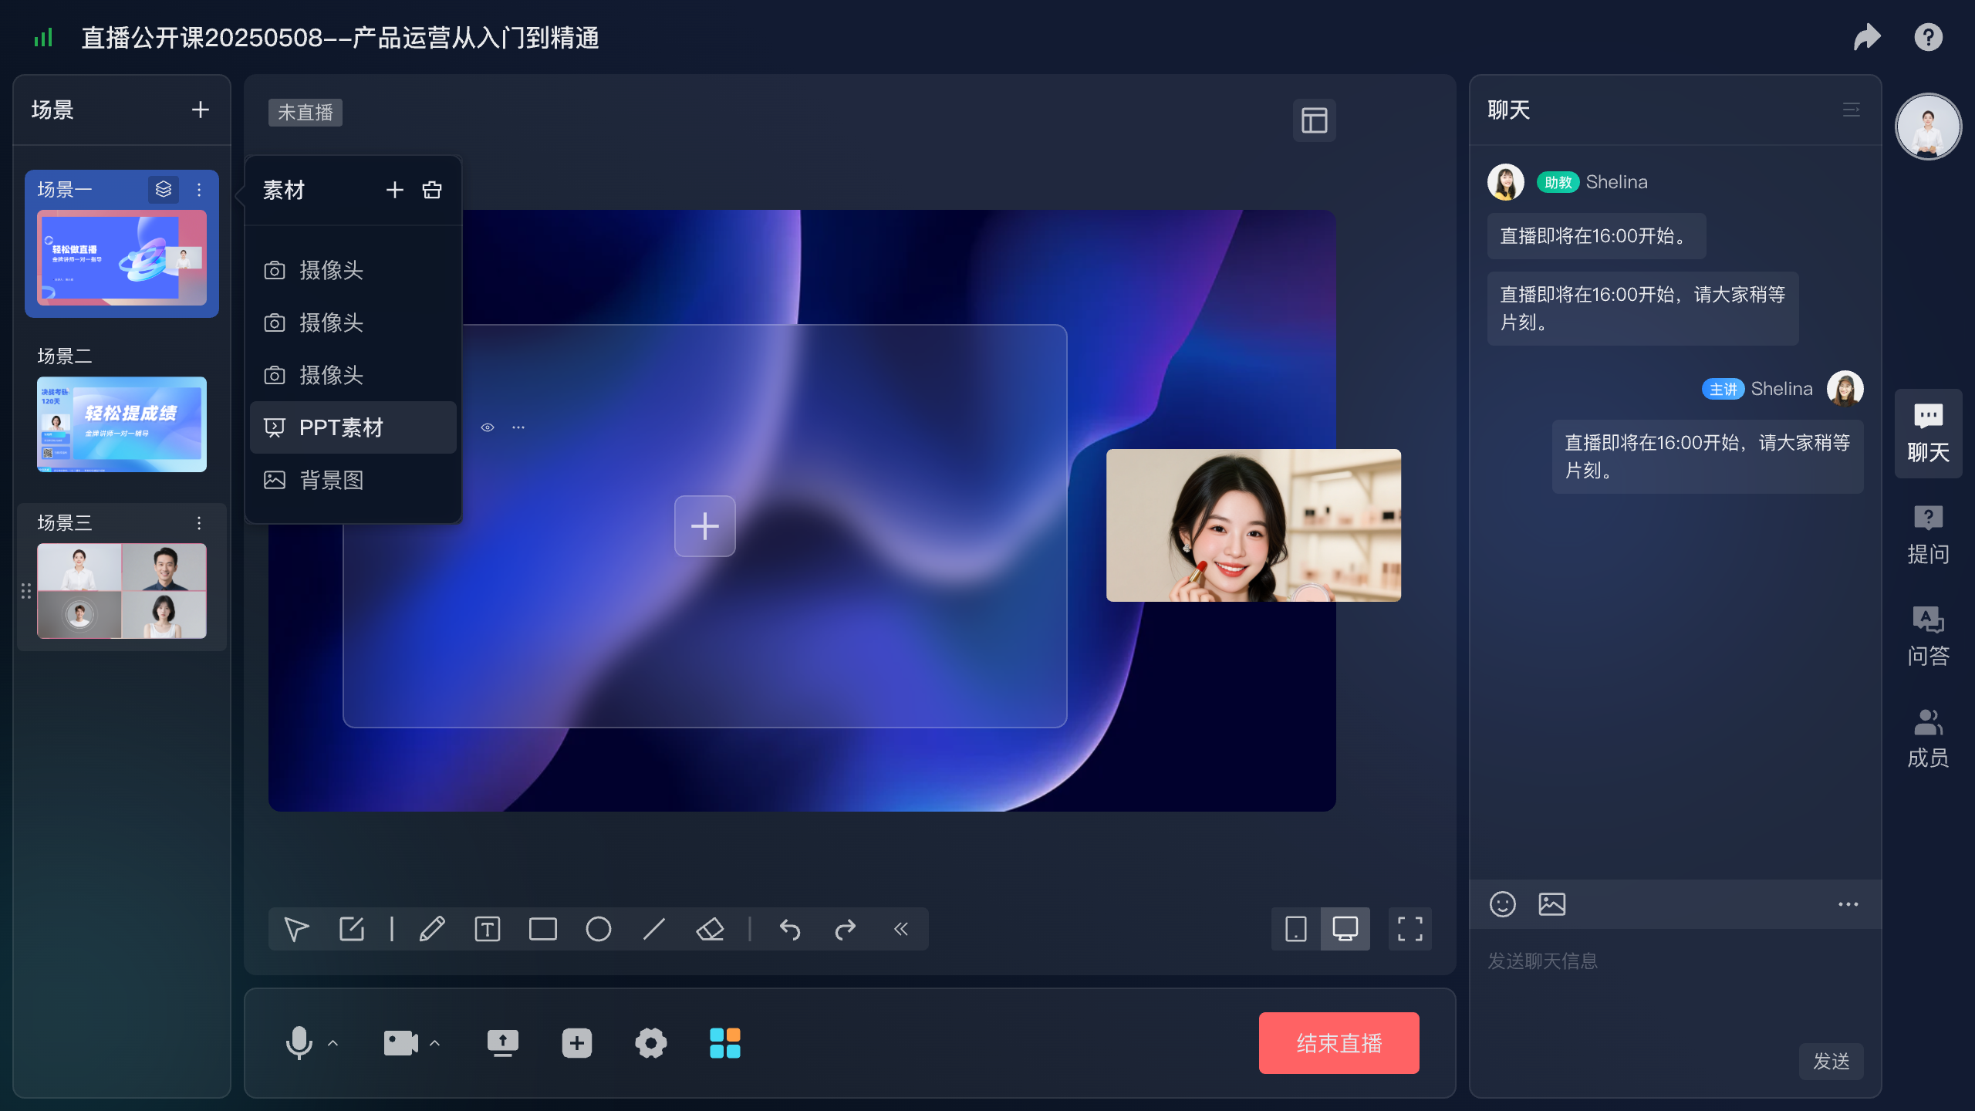Click 结束直播 button
Image resolution: width=1975 pixels, height=1111 pixels.
pos(1339,1043)
